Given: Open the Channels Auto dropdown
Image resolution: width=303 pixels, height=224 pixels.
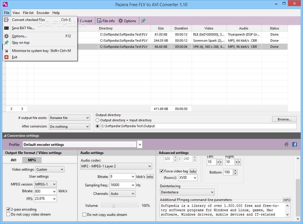Looking at the screenshot, I should (122, 194).
